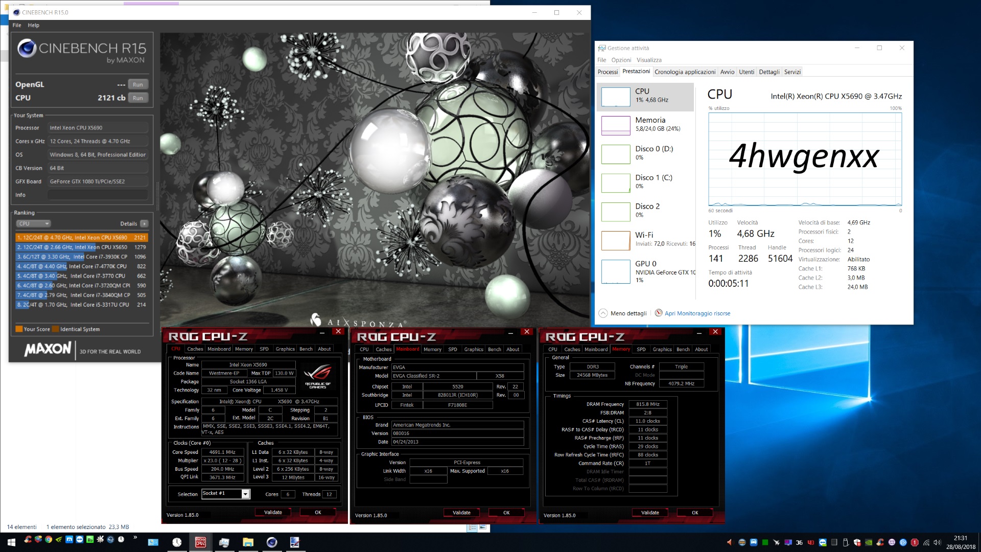Collapse Task Manager with Meno dettagli
Viewport: 981px width, 552px height.
point(623,313)
